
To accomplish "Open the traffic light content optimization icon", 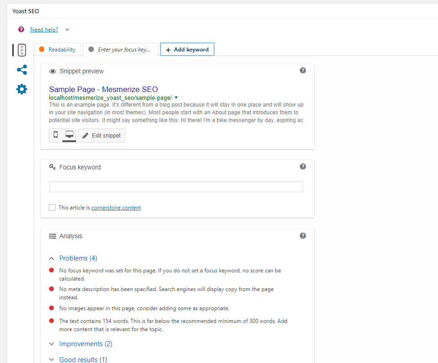I will tap(21, 50).
